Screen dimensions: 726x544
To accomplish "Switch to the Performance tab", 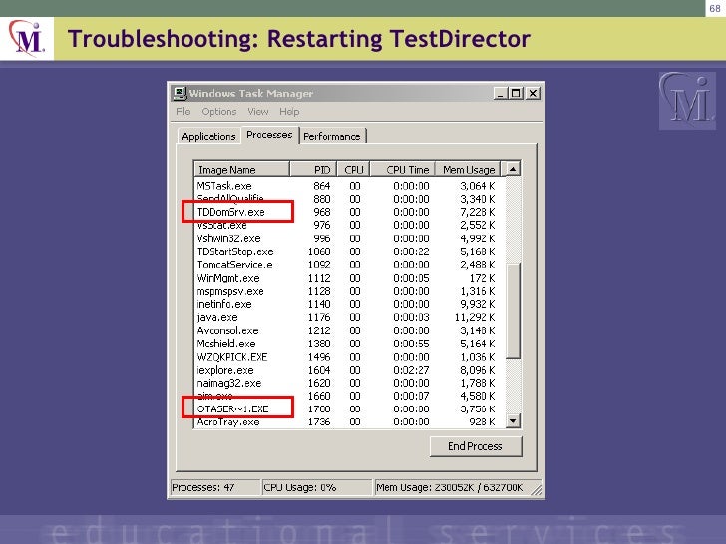I will pos(332,136).
